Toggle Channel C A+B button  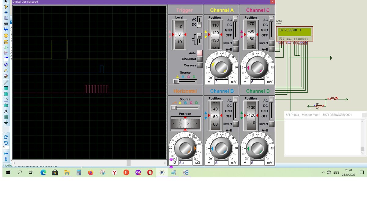[272, 49]
